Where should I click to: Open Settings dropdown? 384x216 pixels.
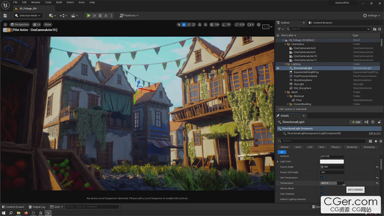[371, 15]
